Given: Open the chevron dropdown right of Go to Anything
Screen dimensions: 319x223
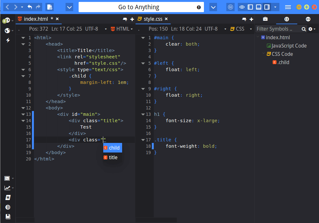Looking at the screenshot, I should [213, 7].
